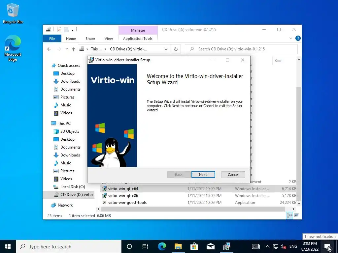Click Next in the Virtio-win setup wizard
The width and height of the screenshot is (338, 253).
[x=203, y=175]
